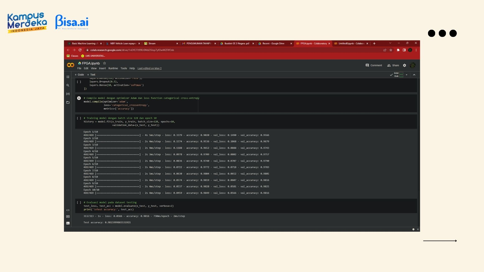Open the find and replace search icon
The height and width of the screenshot is (272, 484).
tap(68, 85)
